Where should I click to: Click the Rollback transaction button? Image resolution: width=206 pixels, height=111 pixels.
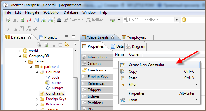pyautogui.click(x=96, y=20)
